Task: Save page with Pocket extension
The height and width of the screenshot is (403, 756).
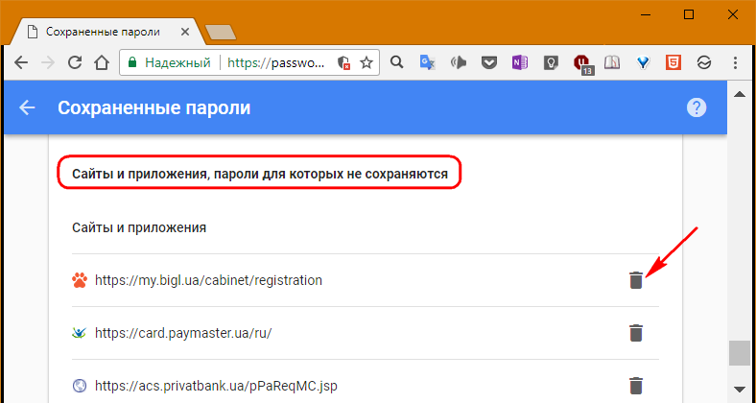Action: pyautogui.click(x=489, y=62)
